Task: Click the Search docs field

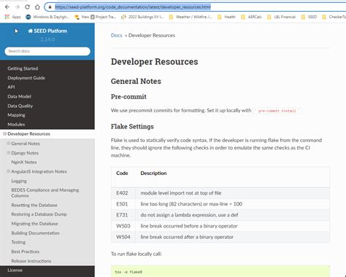Action: 47,51
